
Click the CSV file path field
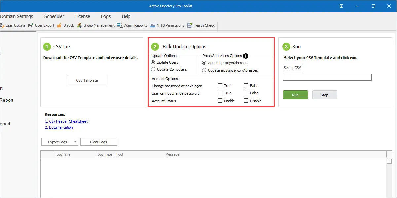pyautogui.click(x=327, y=77)
